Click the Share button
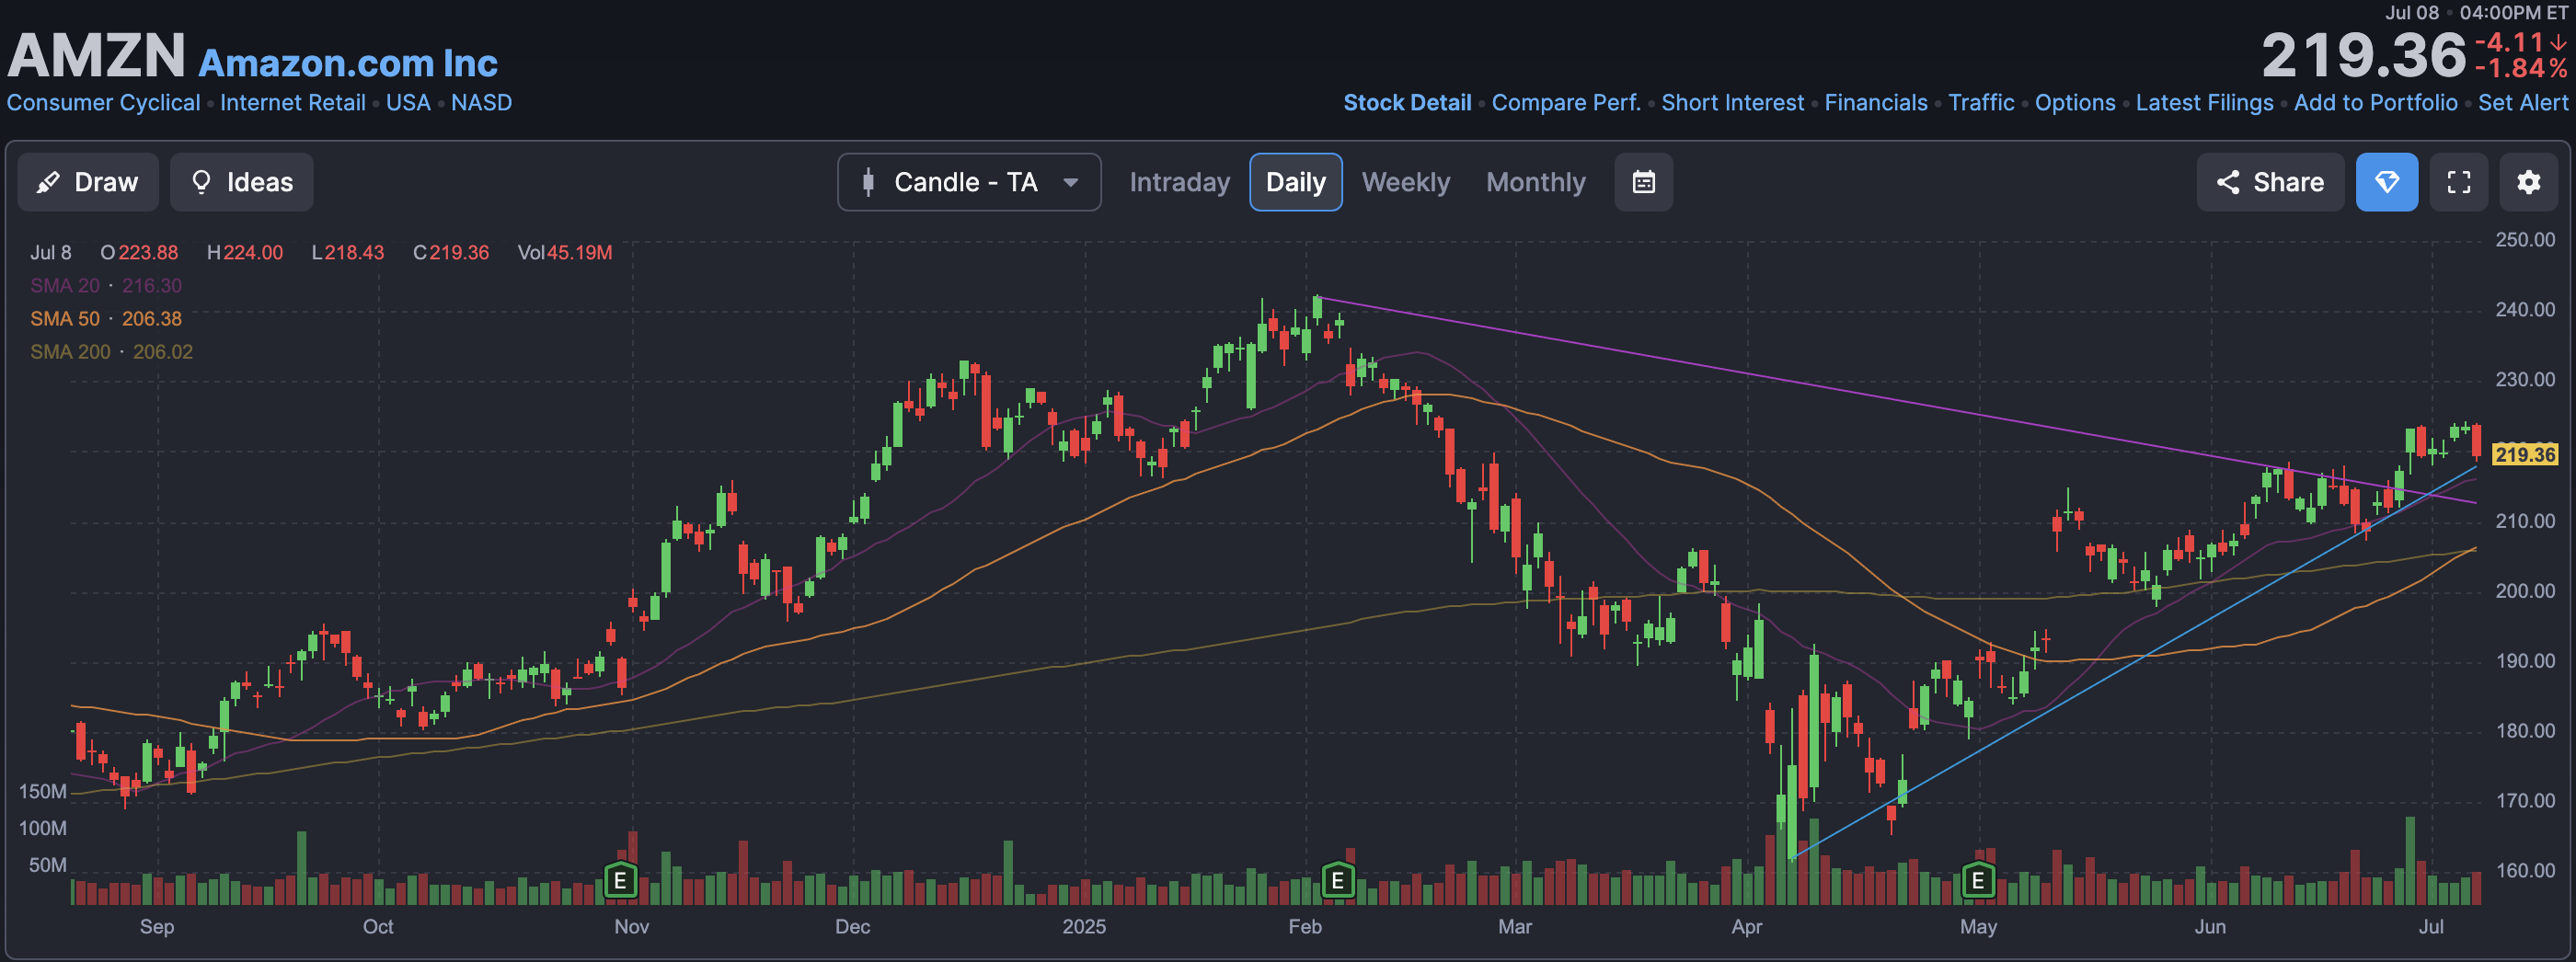2576x962 pixels. click(x=2270, y=182)
